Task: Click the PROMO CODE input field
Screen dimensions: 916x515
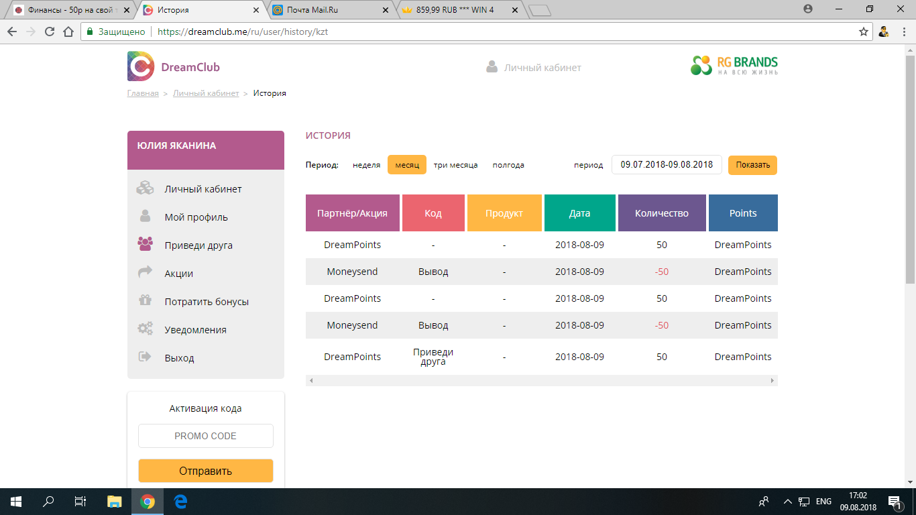Action: 206,436
